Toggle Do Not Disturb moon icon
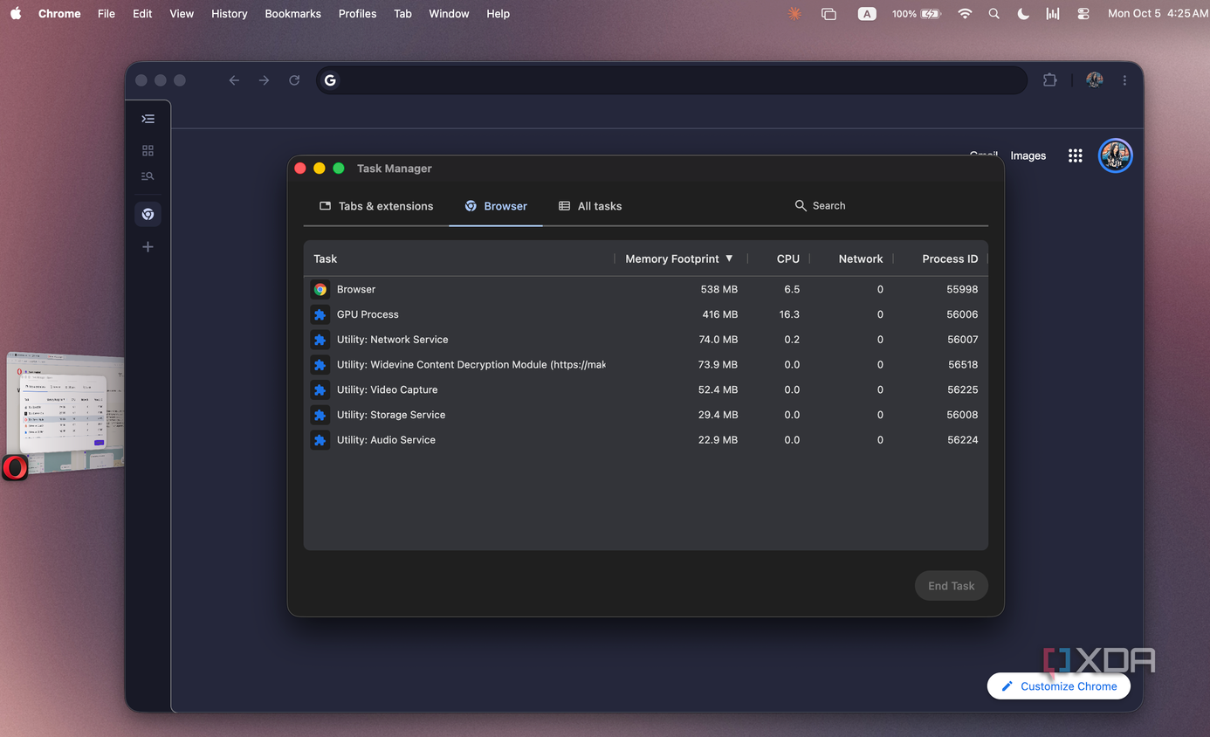The image size is (1210, 737). (1023, 14)
